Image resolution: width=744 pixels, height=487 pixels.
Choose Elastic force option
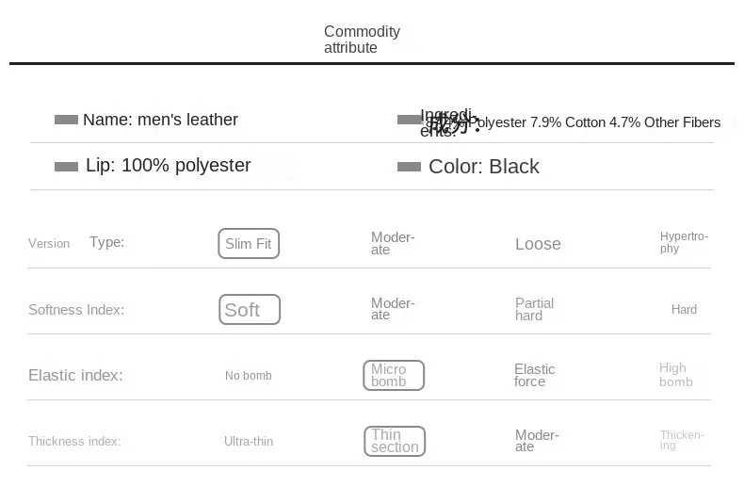(x=534, y=375)
